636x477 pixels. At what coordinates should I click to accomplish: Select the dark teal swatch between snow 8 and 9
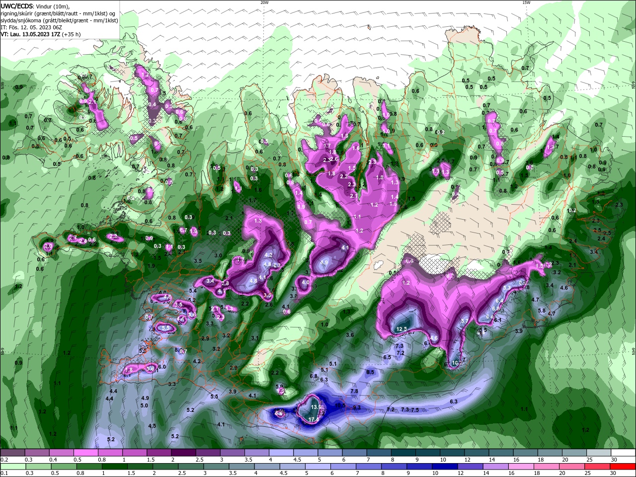[403, 453]
